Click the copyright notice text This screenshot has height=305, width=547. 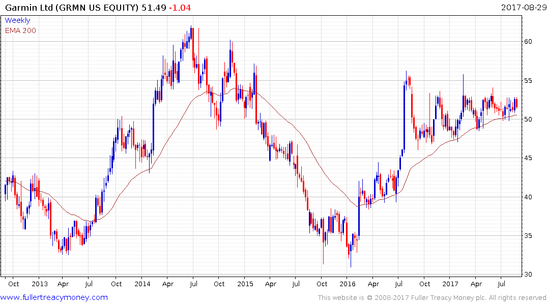(x=432, y=298)
